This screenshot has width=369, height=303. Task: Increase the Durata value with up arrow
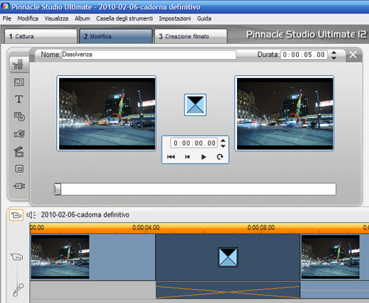pyautogui.click(x=334, y=52)
